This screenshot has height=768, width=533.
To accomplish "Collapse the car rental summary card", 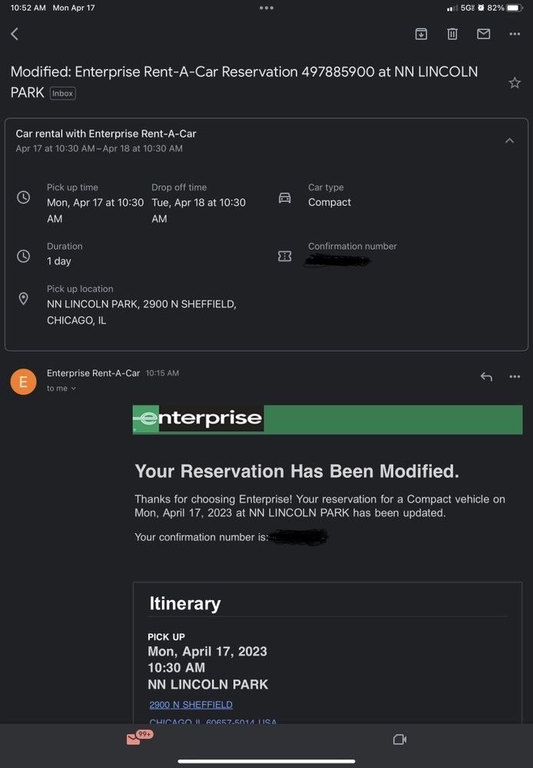I will point(509,141).
